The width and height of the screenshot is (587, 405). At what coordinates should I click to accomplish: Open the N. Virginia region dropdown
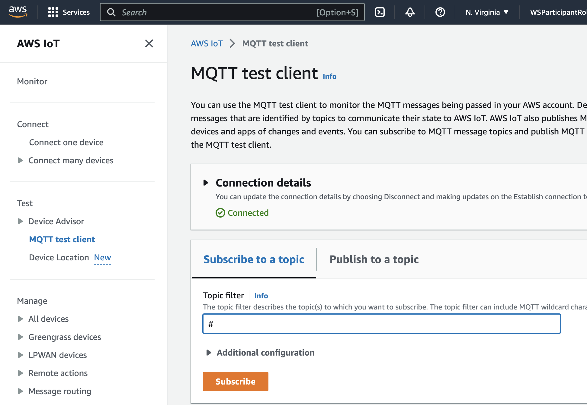[x=487, y=12]
